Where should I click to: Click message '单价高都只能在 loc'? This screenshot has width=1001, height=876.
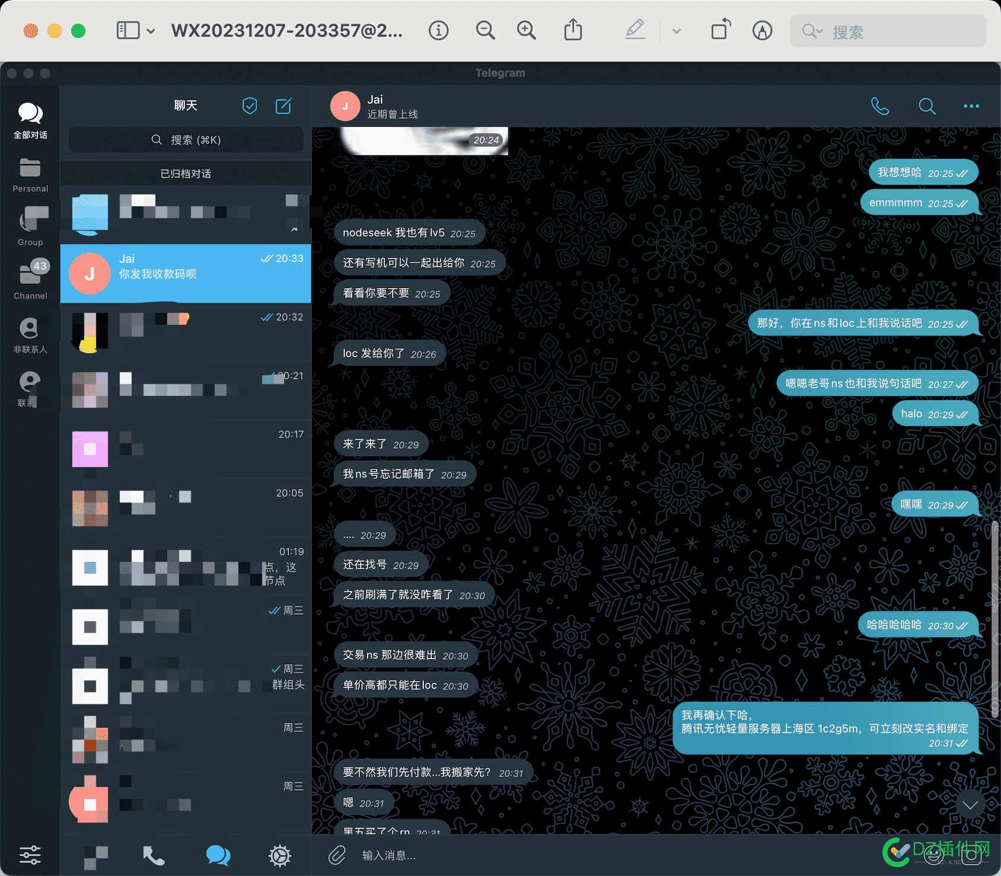pyautogui.click(x=406, y=686)
